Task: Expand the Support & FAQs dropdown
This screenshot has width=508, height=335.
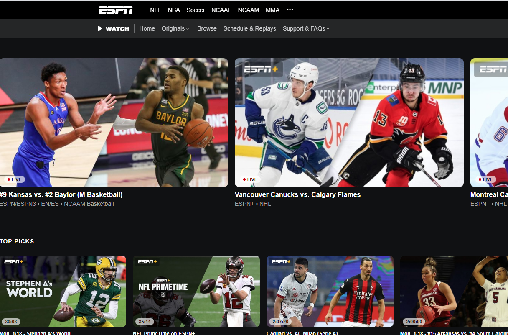Action: (306, 28)
